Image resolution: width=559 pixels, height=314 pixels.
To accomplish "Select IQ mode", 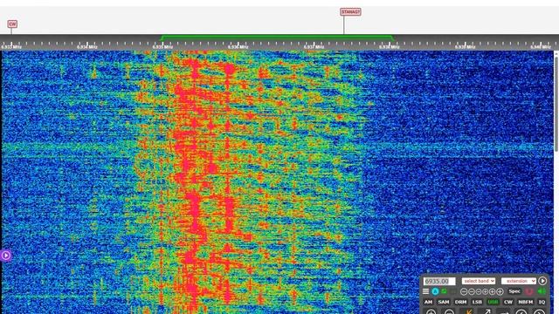I will point(542,302).
